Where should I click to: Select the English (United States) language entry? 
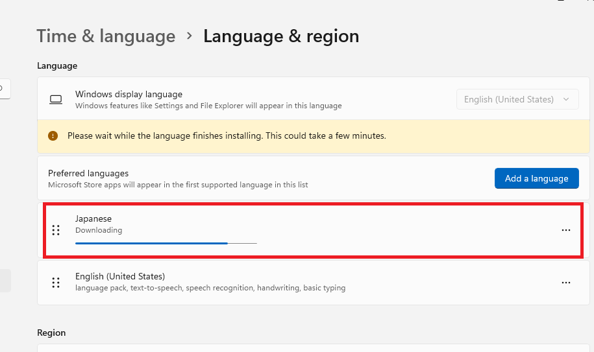point(314,283)
